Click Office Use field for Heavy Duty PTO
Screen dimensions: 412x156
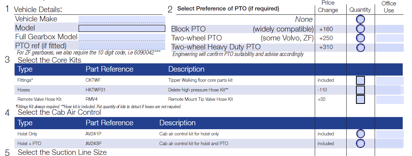pyautogui.click(x=390, y=47)
